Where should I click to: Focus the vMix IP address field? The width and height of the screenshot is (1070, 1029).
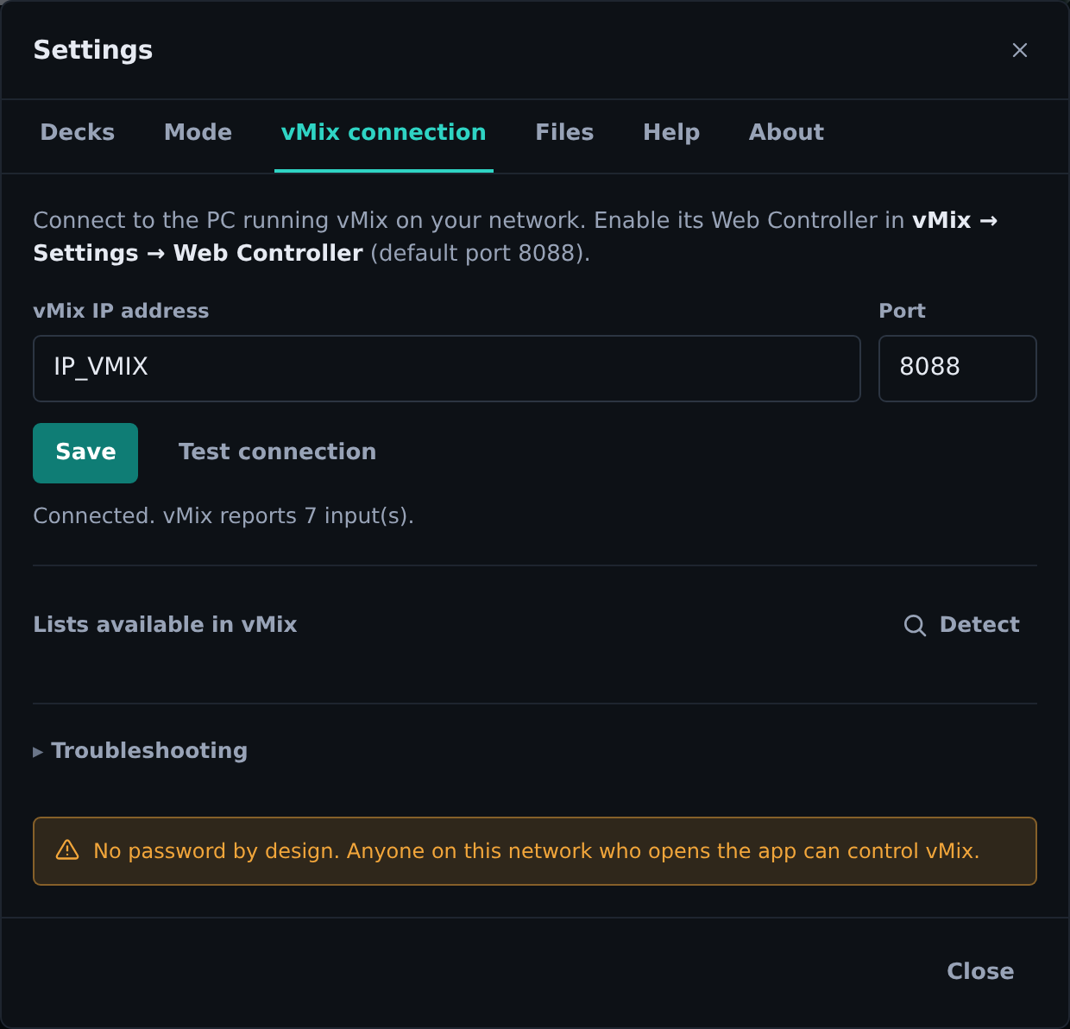447,369
